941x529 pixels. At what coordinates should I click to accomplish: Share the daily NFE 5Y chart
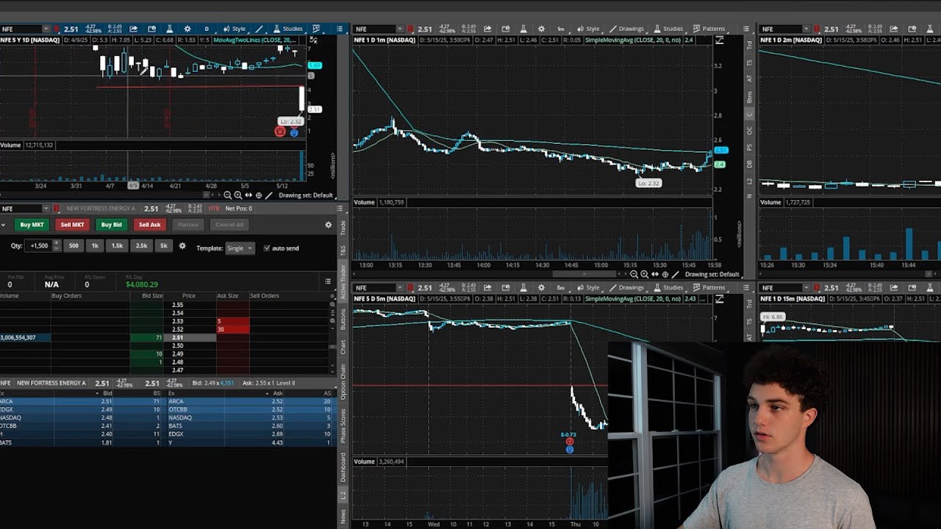click(133, 29)
